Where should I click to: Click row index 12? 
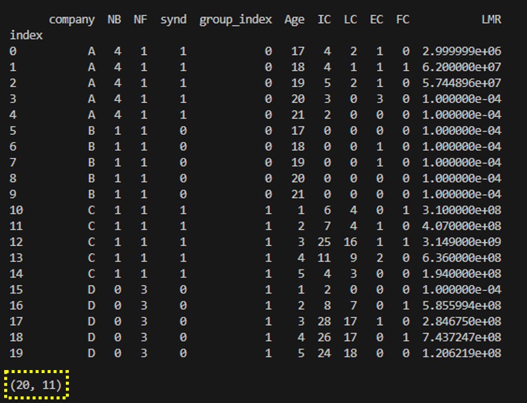pos(16,242)
